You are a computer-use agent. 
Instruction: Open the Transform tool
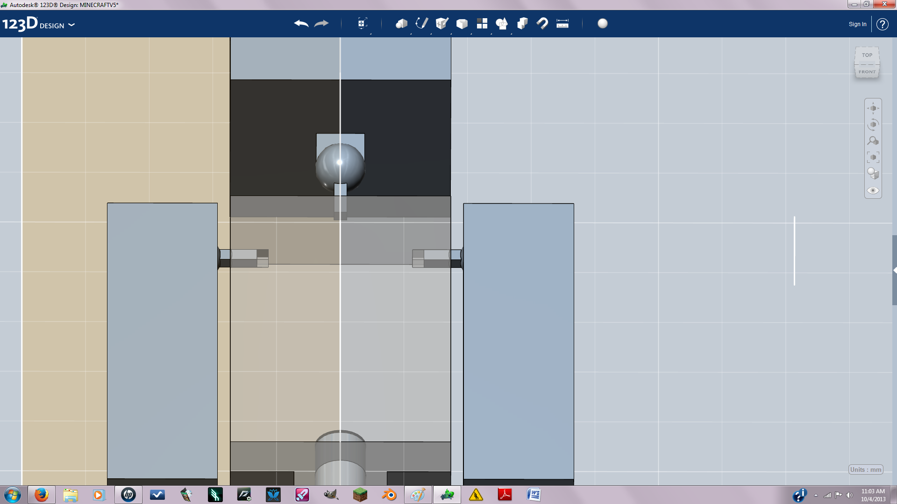pos(362,23)
